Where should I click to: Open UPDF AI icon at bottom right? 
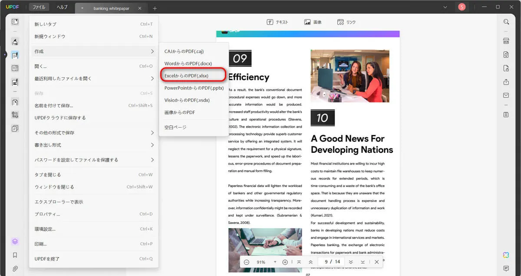(506, 255)
